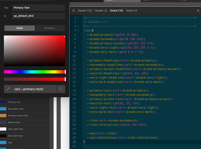Click the Primary Accent Text list label
Image resolution: width=201 pixels, height=149 pixels.
point(18,116)
